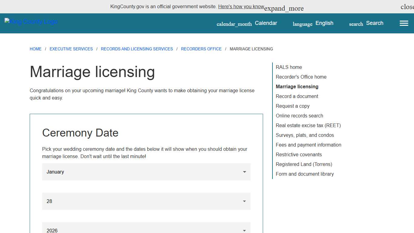Open the hamburger navigation menu
This screenshot has width=414, height=233.
click(x=404, y=23)
